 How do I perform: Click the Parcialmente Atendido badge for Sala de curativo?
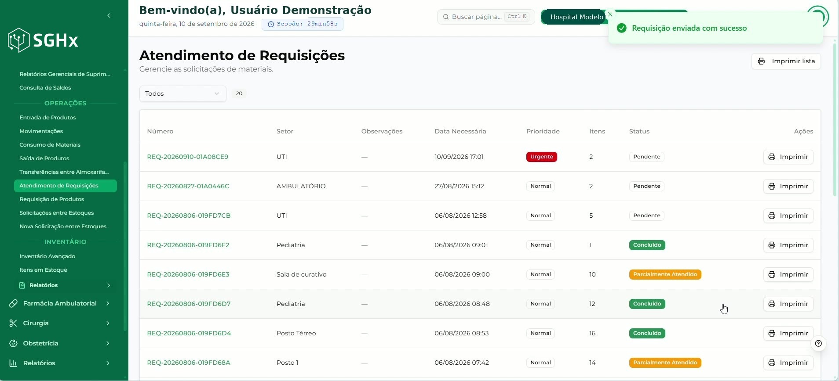[x=665, y=274]
